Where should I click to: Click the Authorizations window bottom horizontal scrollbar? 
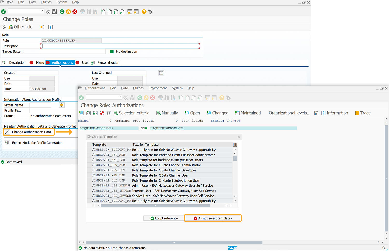pos(174,242)
